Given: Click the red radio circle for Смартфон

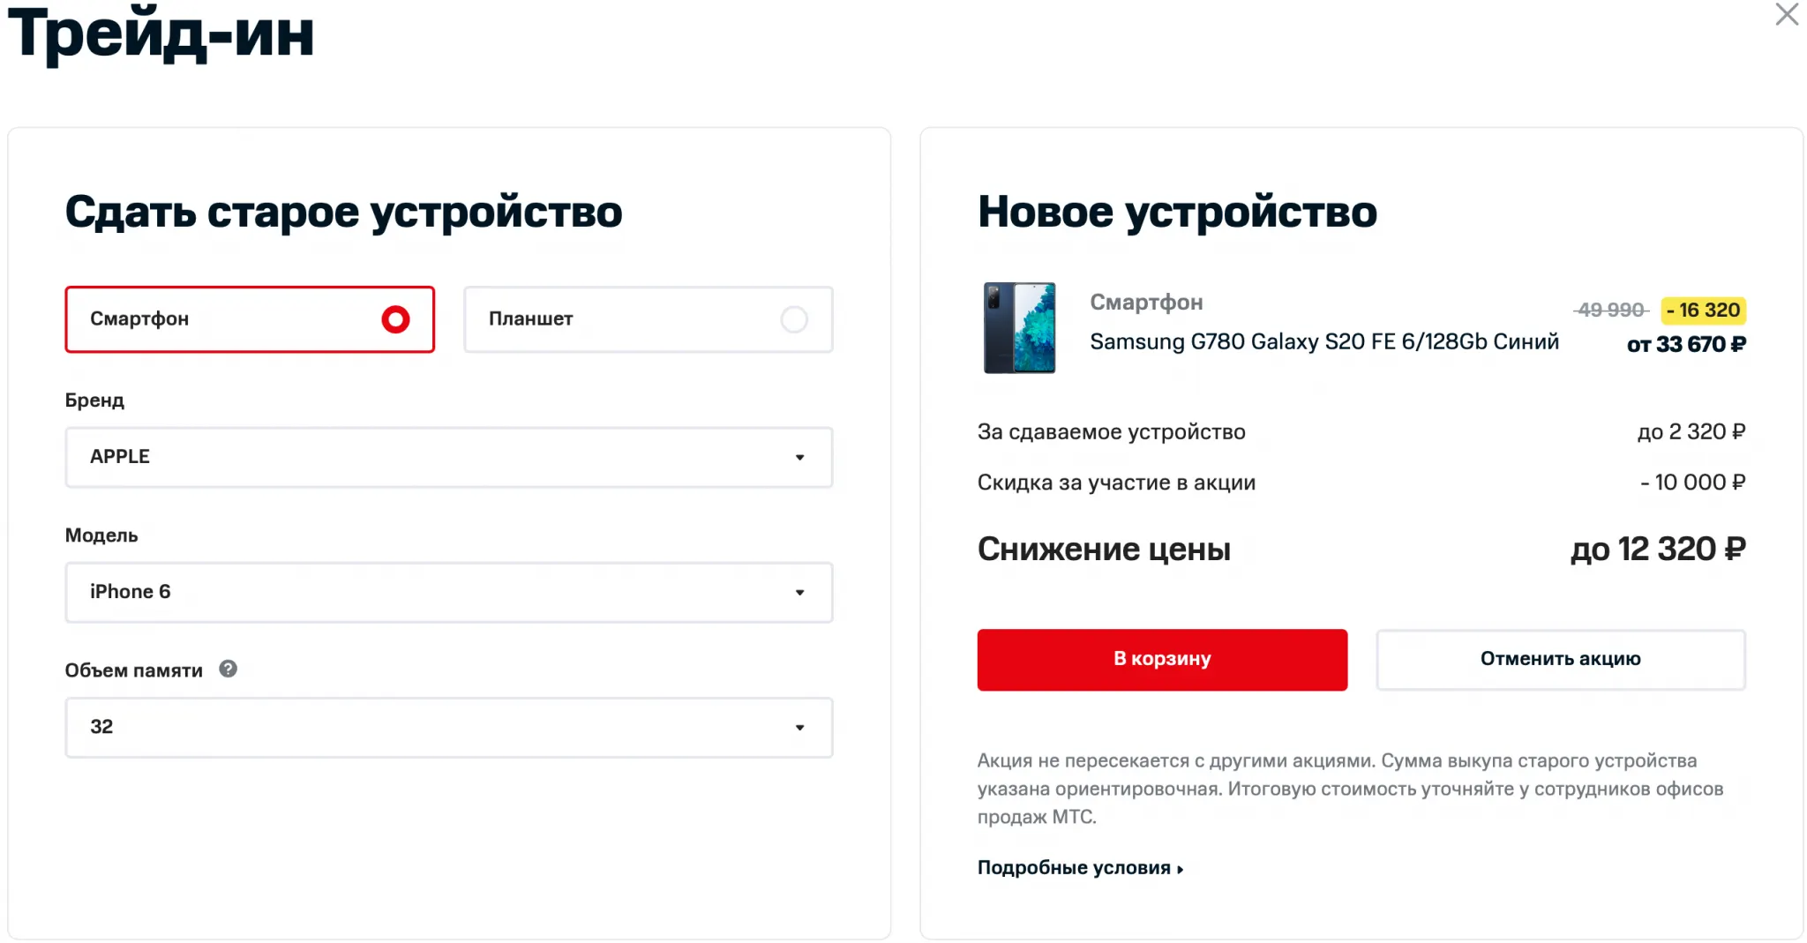Looking at the screenshot, I should coord(395,319).
